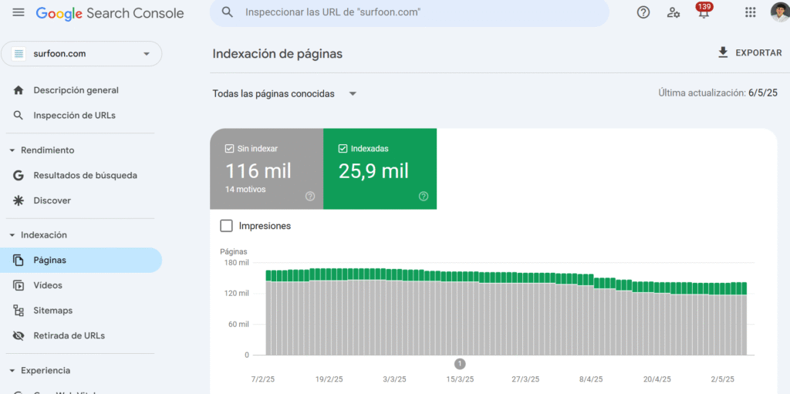Image resolution: width=790 pixels, height=394 pixels.
Task: Open notifications bell with 139 badge
Action: coord(703,13)
